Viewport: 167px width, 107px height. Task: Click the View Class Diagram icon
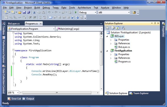pos(123,28)
